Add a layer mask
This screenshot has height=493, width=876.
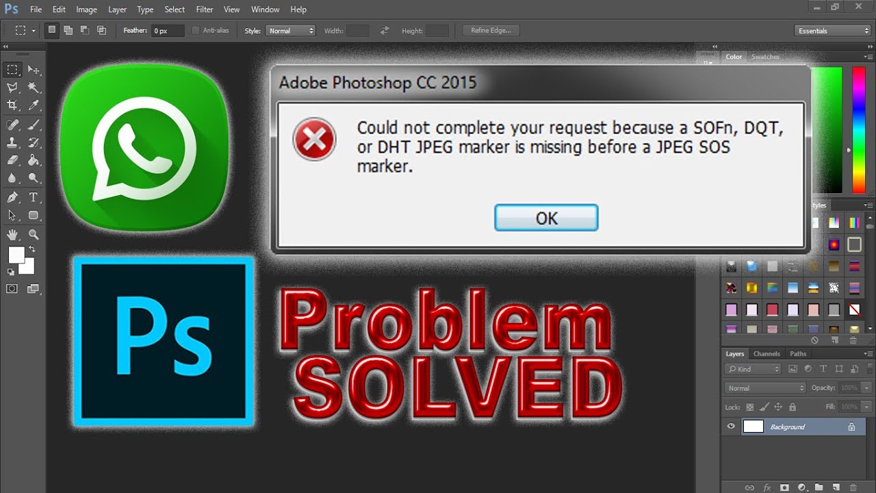tap(784, 488)
